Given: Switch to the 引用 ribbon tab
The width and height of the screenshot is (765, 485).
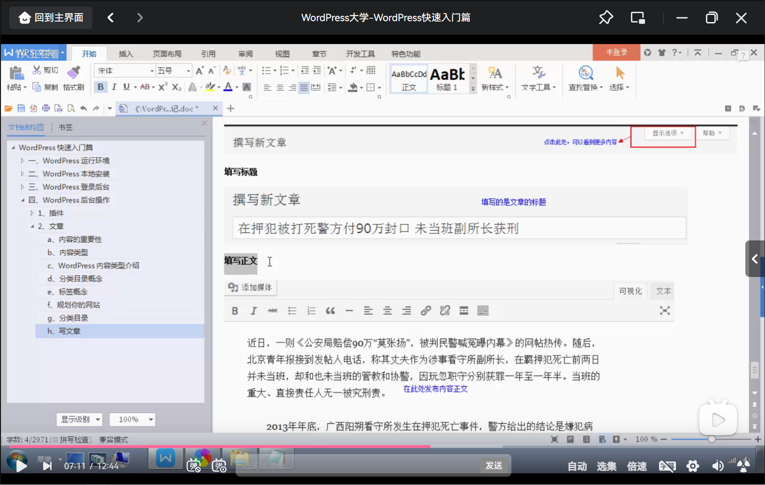Looking at the screenshot, I should [x=208, y=54].
